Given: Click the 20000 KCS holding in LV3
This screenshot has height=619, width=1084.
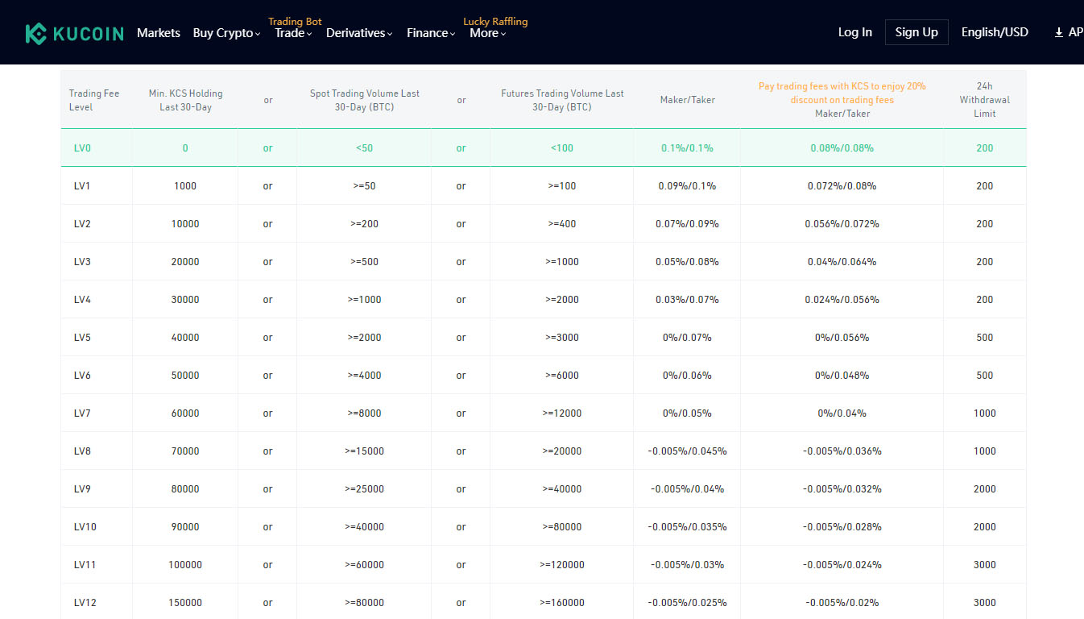Looking at the screenshot, I should (x=185, y=262).
